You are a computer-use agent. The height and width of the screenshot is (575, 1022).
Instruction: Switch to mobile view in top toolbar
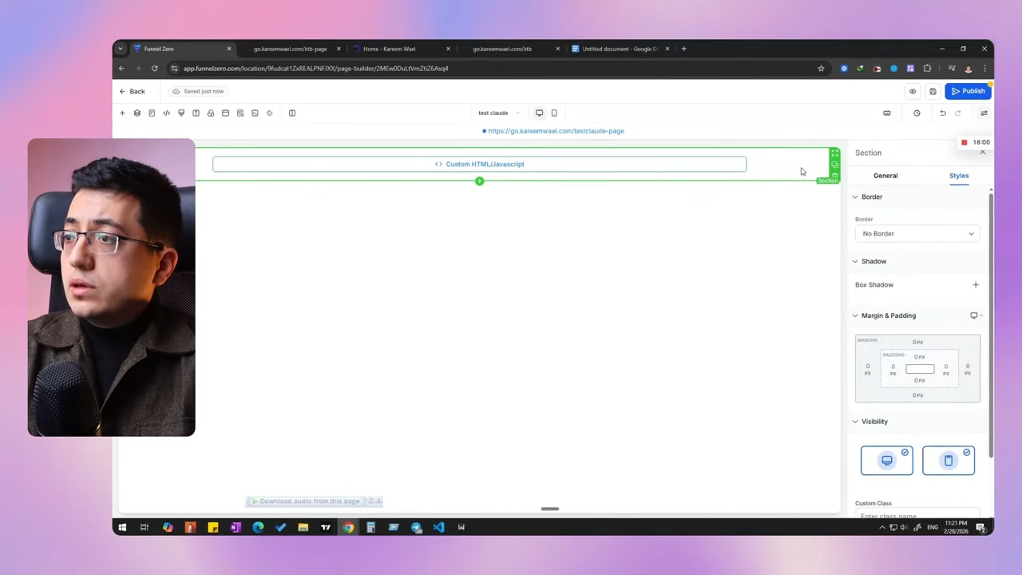click(x=554, y=113)
